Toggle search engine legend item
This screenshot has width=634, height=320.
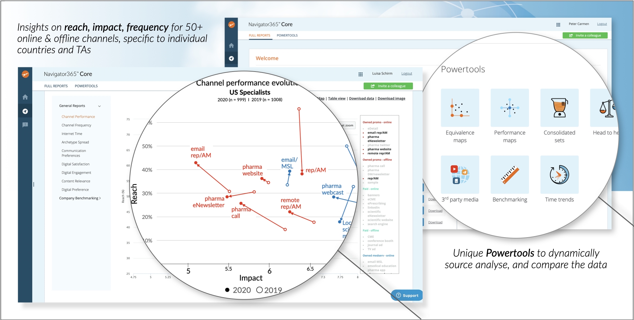(x=377, y=224)
